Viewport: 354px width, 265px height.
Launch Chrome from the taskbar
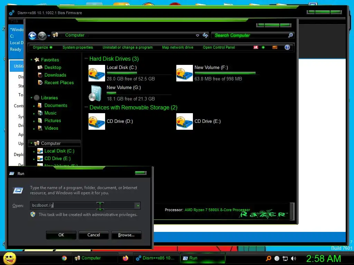pyautogui.click(x=64, y=258)
